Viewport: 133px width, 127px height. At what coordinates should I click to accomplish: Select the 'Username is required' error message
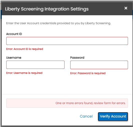(24, 73)
